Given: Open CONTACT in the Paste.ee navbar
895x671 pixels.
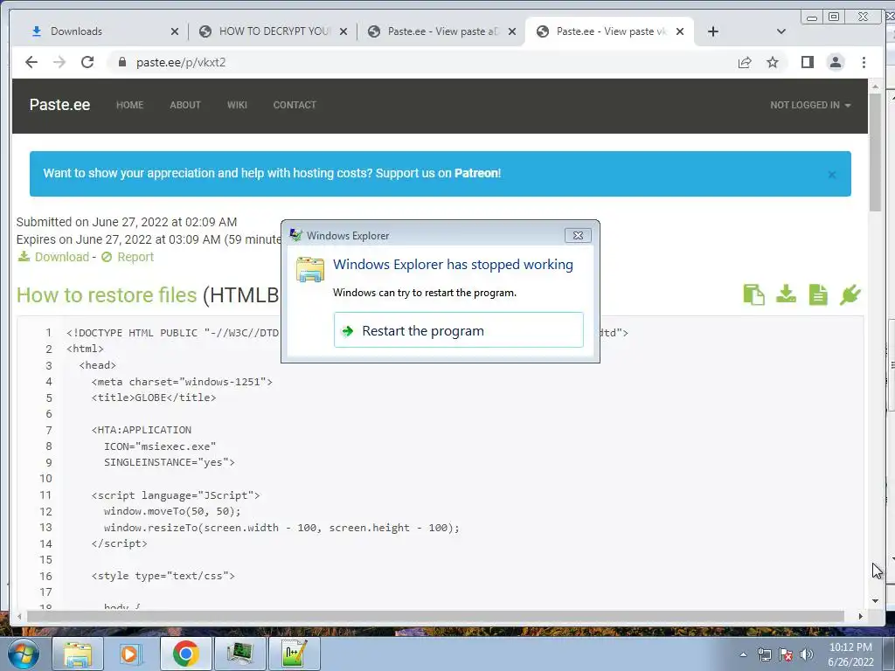Looking at the screenshot, I should [295, 105].
